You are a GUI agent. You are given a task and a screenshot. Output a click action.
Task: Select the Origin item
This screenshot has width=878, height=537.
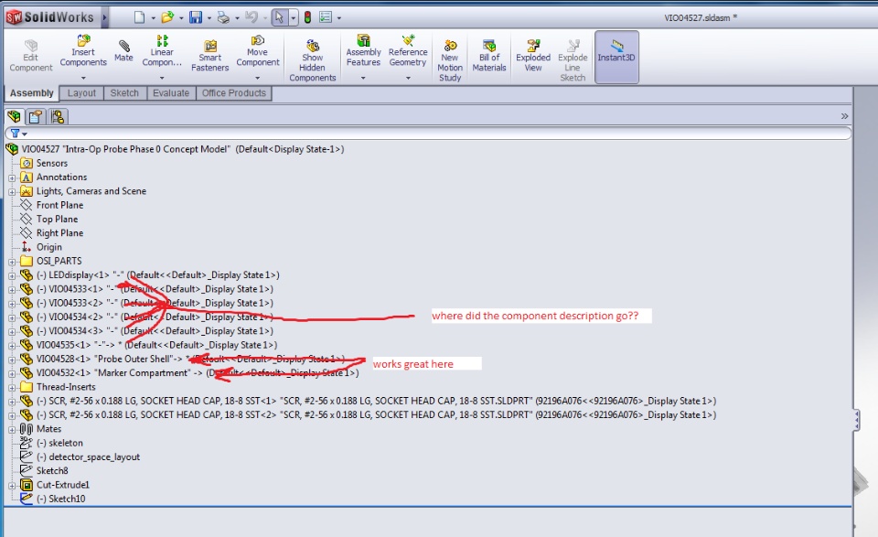[x=41, y=247]
